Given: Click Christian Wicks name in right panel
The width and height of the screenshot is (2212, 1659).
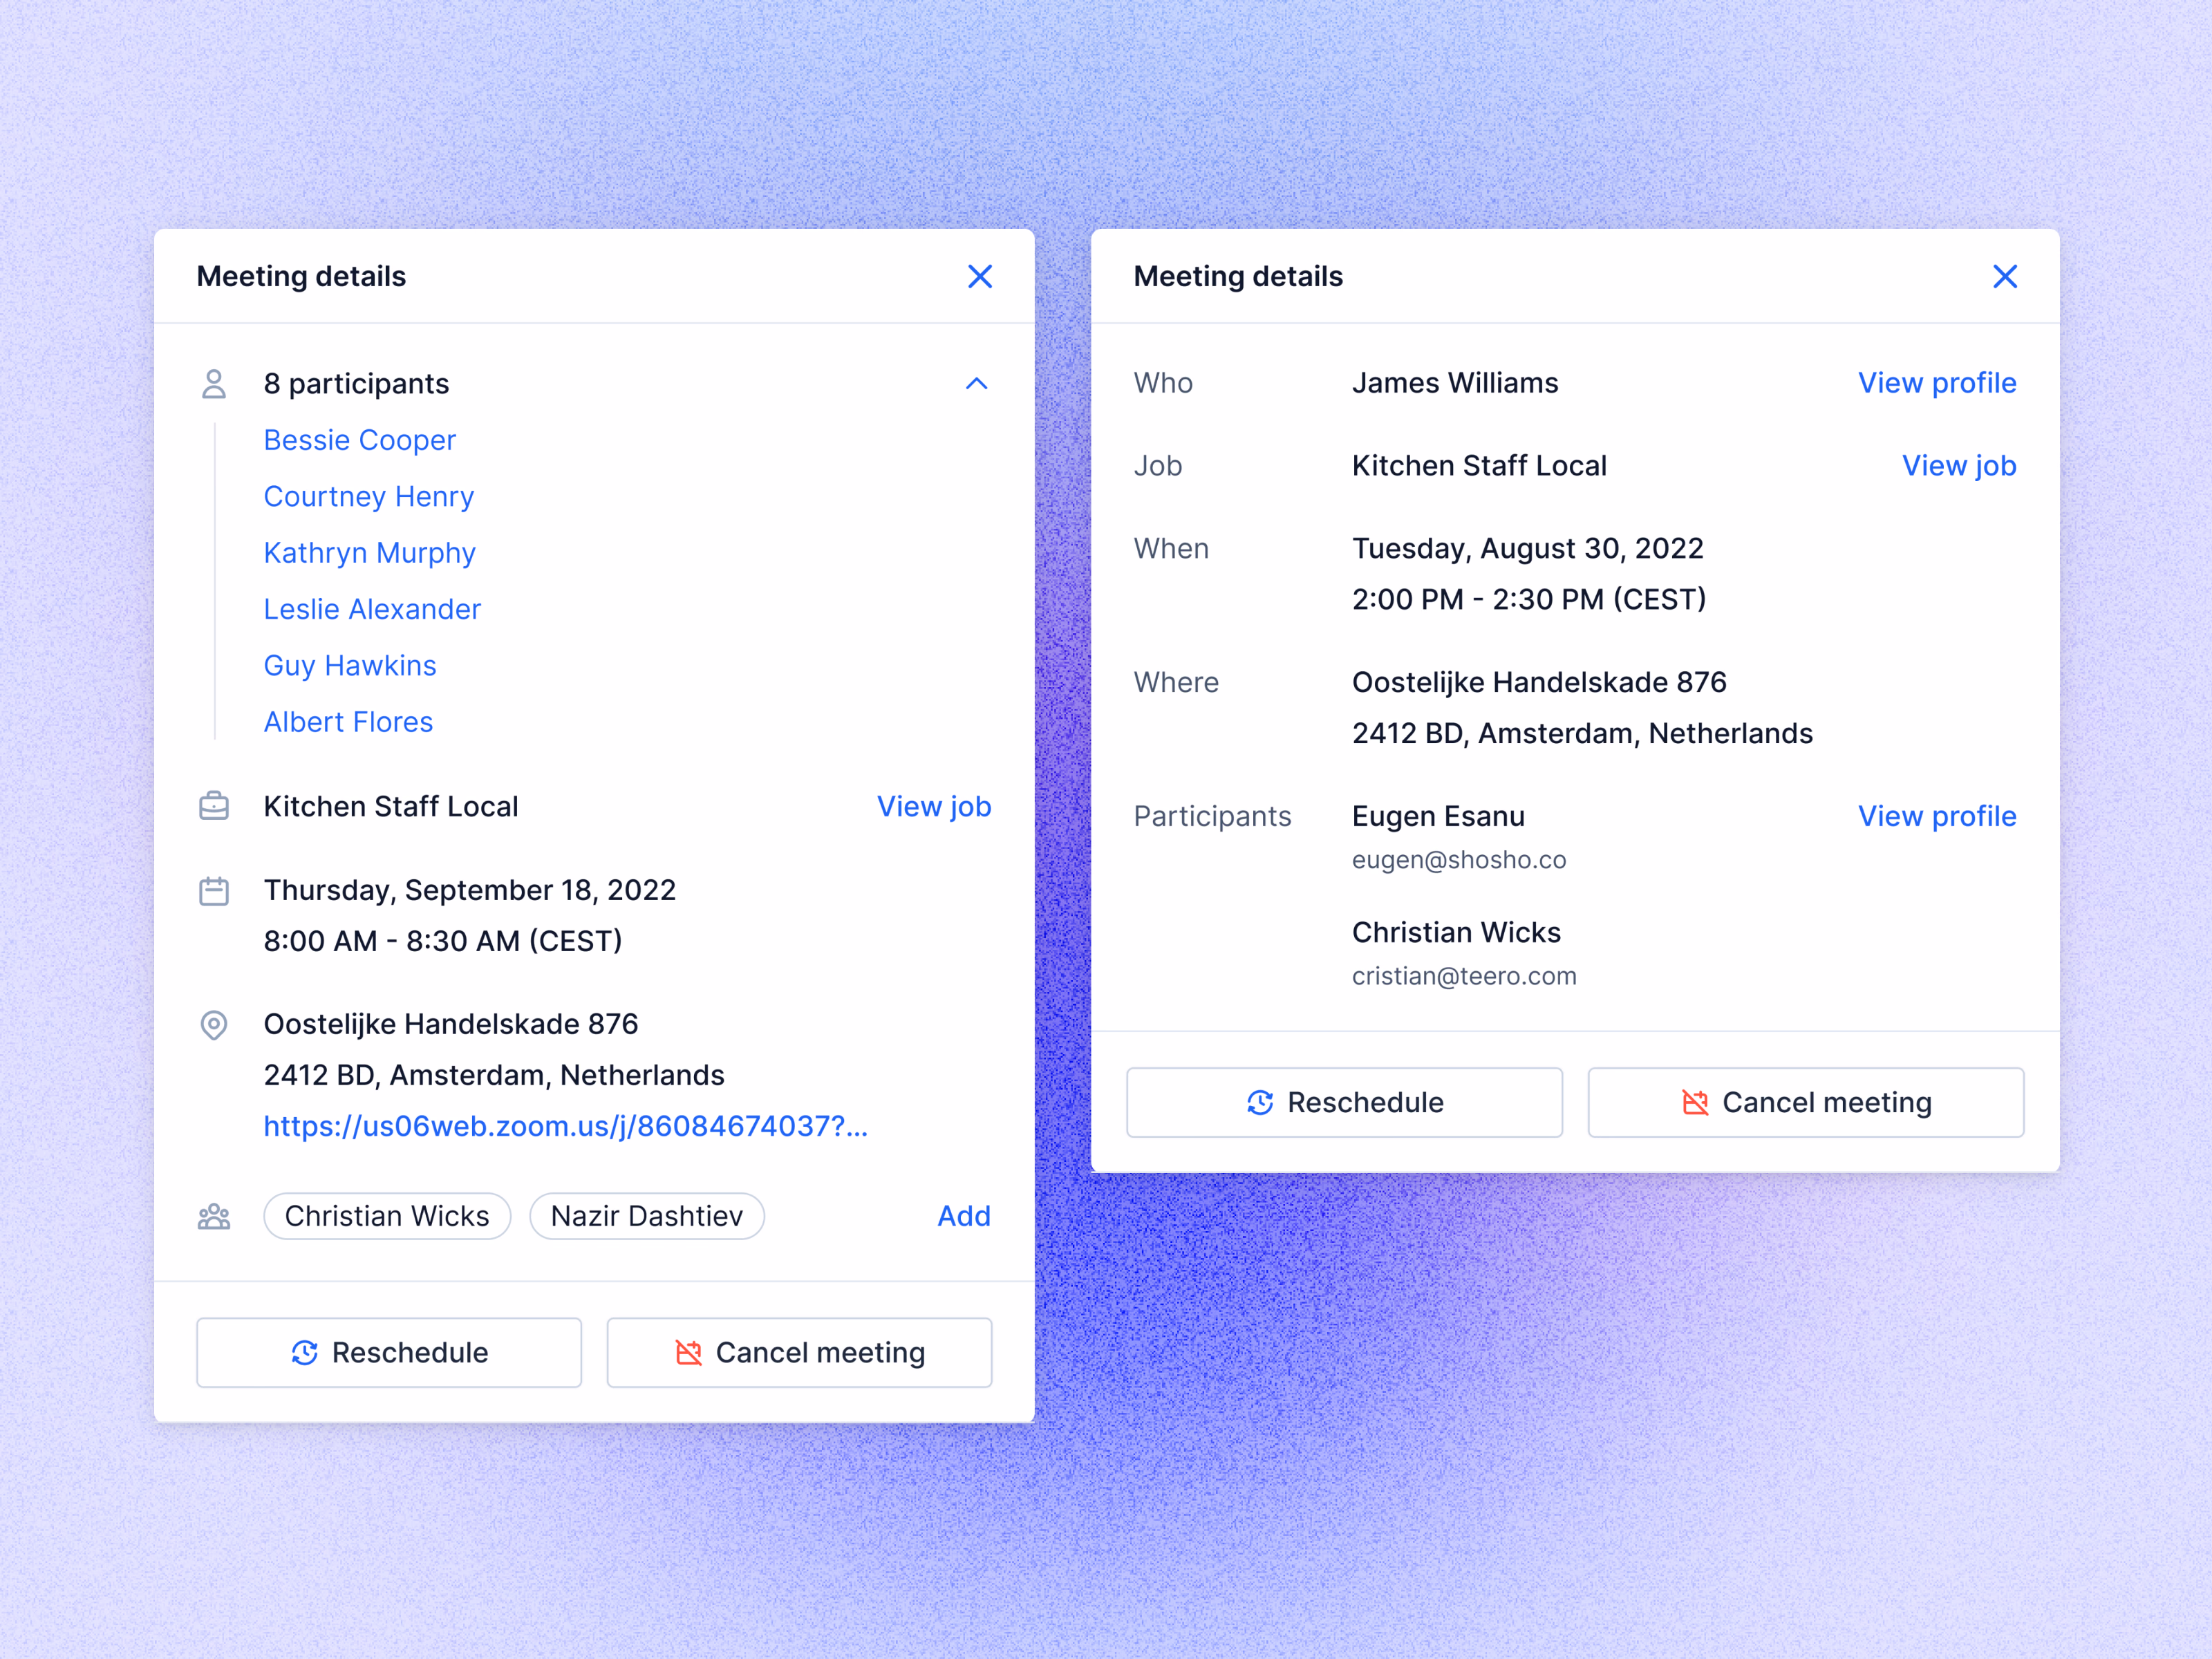Looking at the screenshot, I should (1456, 933).
